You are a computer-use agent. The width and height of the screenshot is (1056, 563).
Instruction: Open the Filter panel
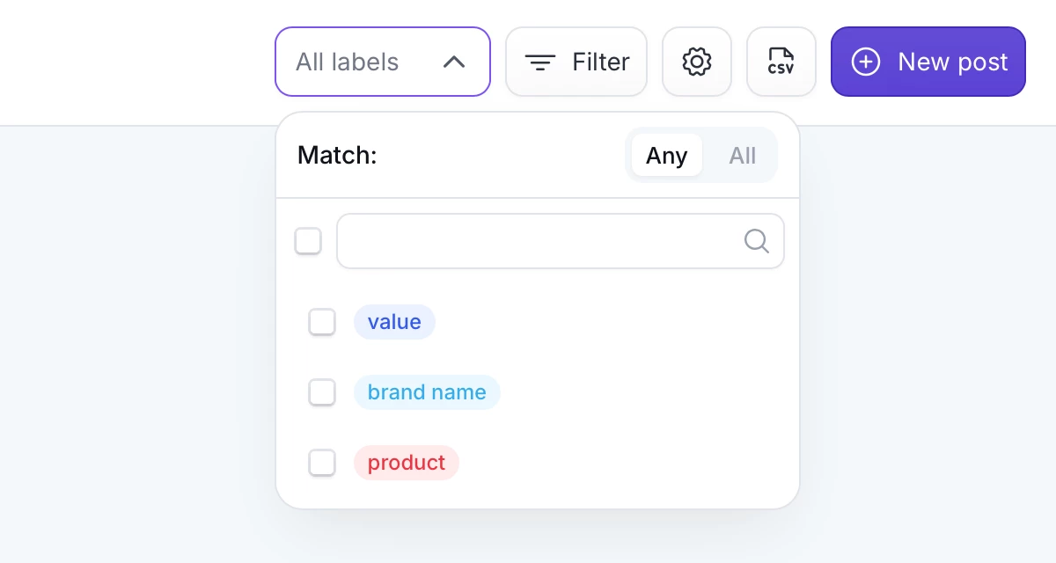[x=576, y=62]
